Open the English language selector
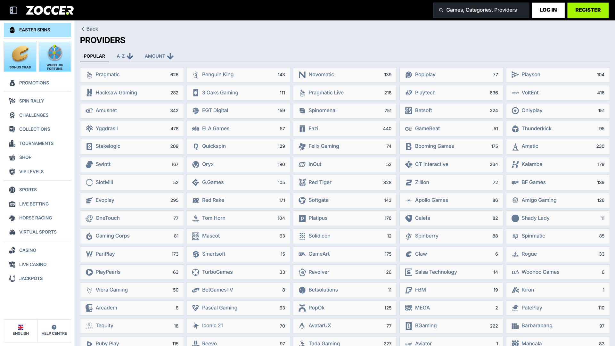615x346 pixels. pyautogui.click(x=21, y=330)
